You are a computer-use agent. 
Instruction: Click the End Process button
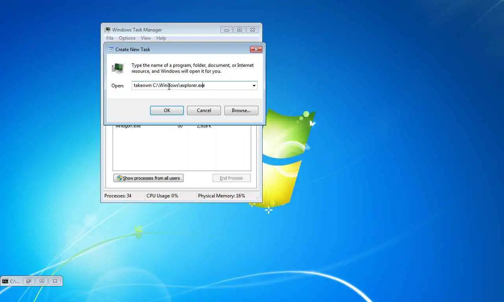(231, 178)
